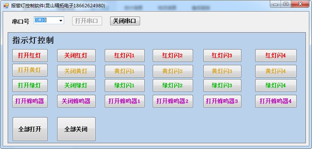Activate 红灯闪2 button
Viewport: 312px width, 149px height.
click(x=173, y=55)
